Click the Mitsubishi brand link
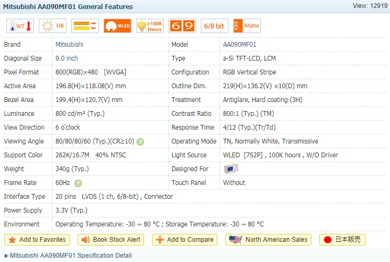Viewport: 390px width, 262px height. [x=70, y=45]
